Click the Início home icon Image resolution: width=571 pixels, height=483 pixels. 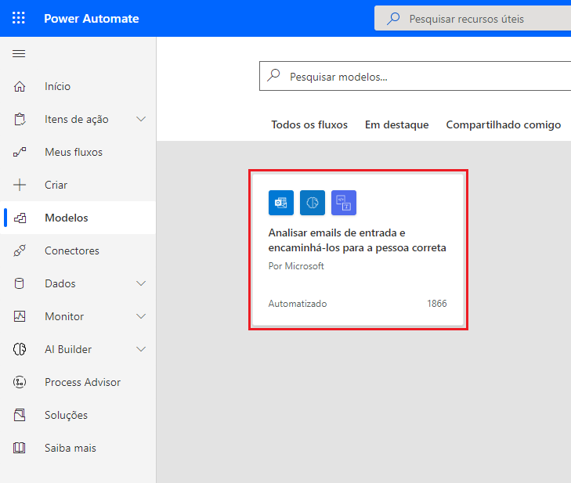point(20,87)
